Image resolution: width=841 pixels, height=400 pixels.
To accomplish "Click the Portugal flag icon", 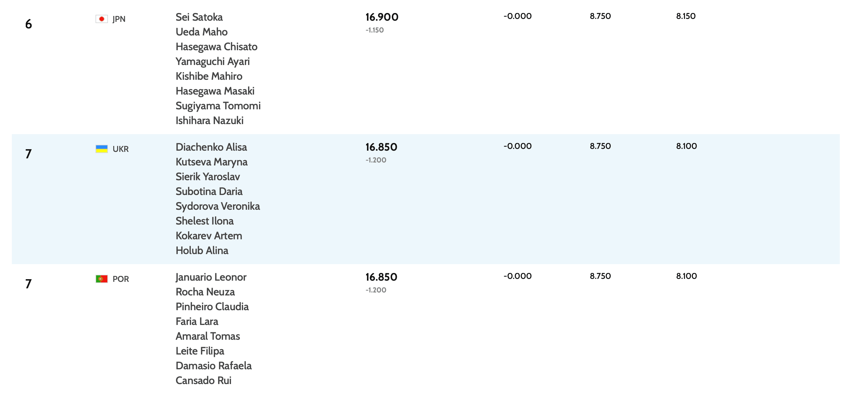I will (101, 279).
